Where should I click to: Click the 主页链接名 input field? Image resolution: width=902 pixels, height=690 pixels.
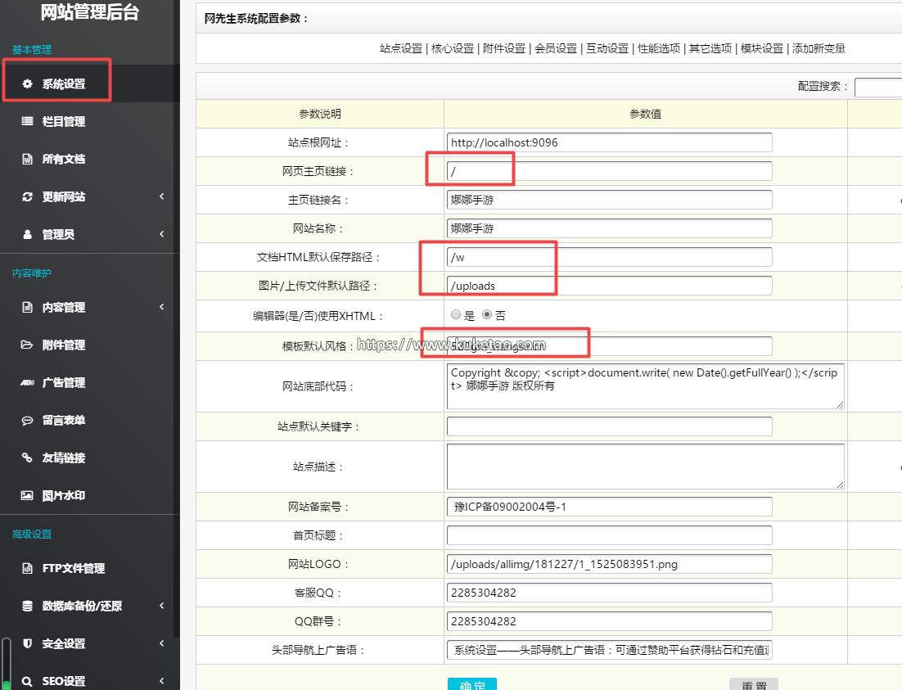[x=610, y=200]
